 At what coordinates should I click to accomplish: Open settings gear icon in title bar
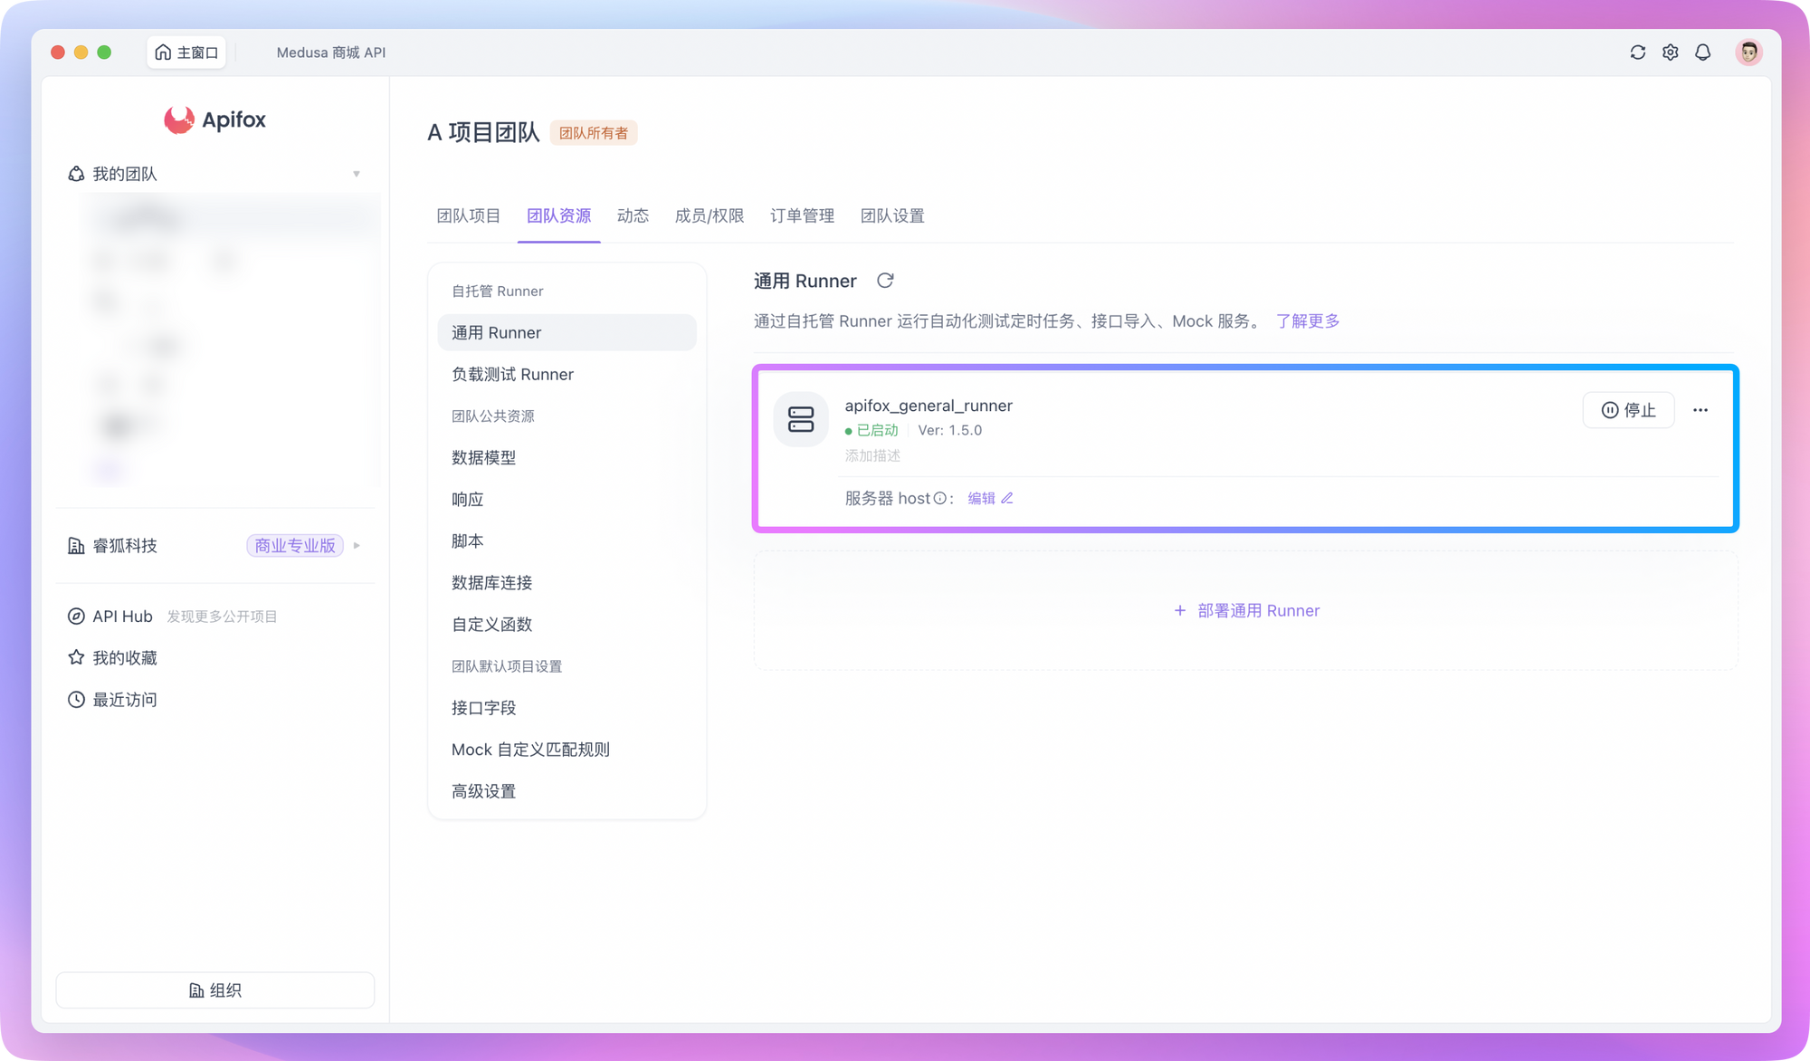[1670, 53]
